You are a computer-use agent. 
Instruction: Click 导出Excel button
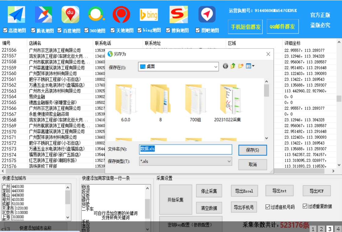244,191
